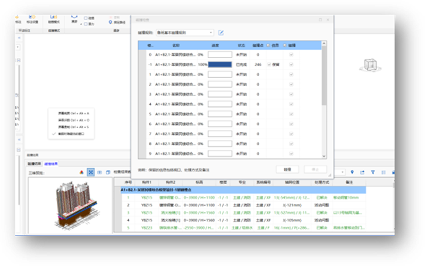Screen dimensions: 425x266
Task: Click the columns layout icon in results toolbar
Action: tap(383, 172)
